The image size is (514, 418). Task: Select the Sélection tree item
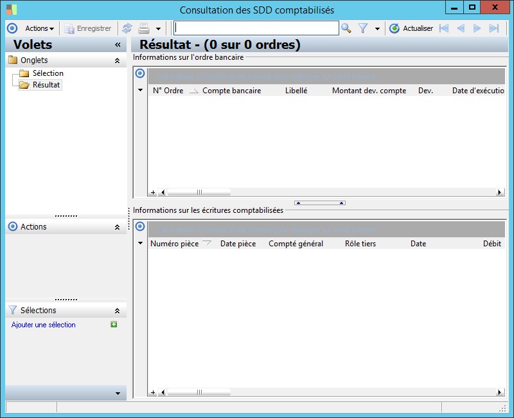point(48,73)
